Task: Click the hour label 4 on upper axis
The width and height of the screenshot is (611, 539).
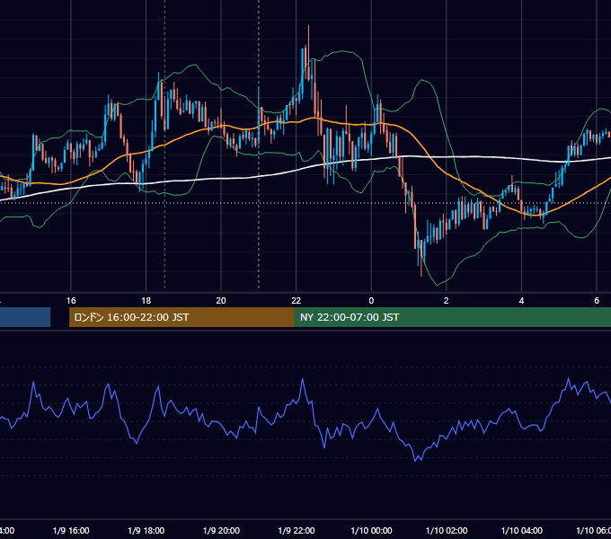Action: pos(521,301)
